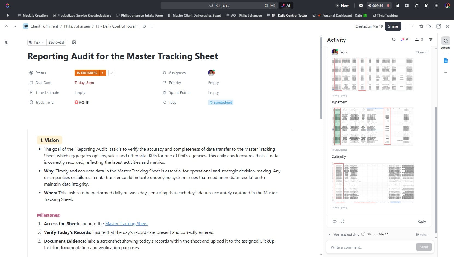Reply to the activity comment
This screenshot has width=454, height=257.
click(x=421, y=222)
